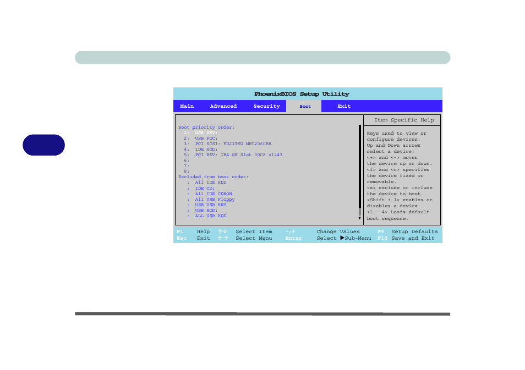The image size is (525, 370).
Task: Open the Security tab
Action: pyautogui.click(x=266, y=106)
